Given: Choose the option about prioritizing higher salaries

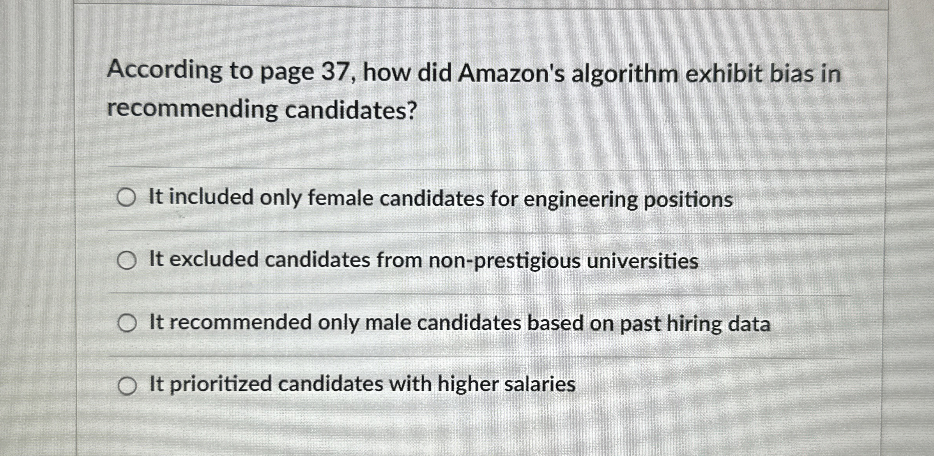Looking at the screenshot, I should click(361, 386).
